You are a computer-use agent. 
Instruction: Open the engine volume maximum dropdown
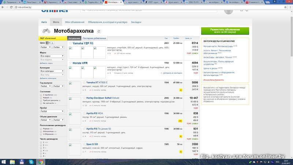pos(59,120)
